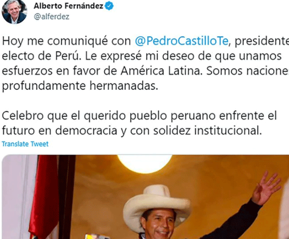This screenshot has height=239, width=289.
Task: Open the @PedroCastilloTe mention
Action: (x=182, y=41)
